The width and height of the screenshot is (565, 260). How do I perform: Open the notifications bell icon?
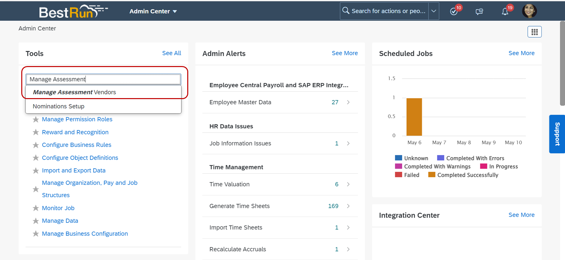tap(505, 11)
